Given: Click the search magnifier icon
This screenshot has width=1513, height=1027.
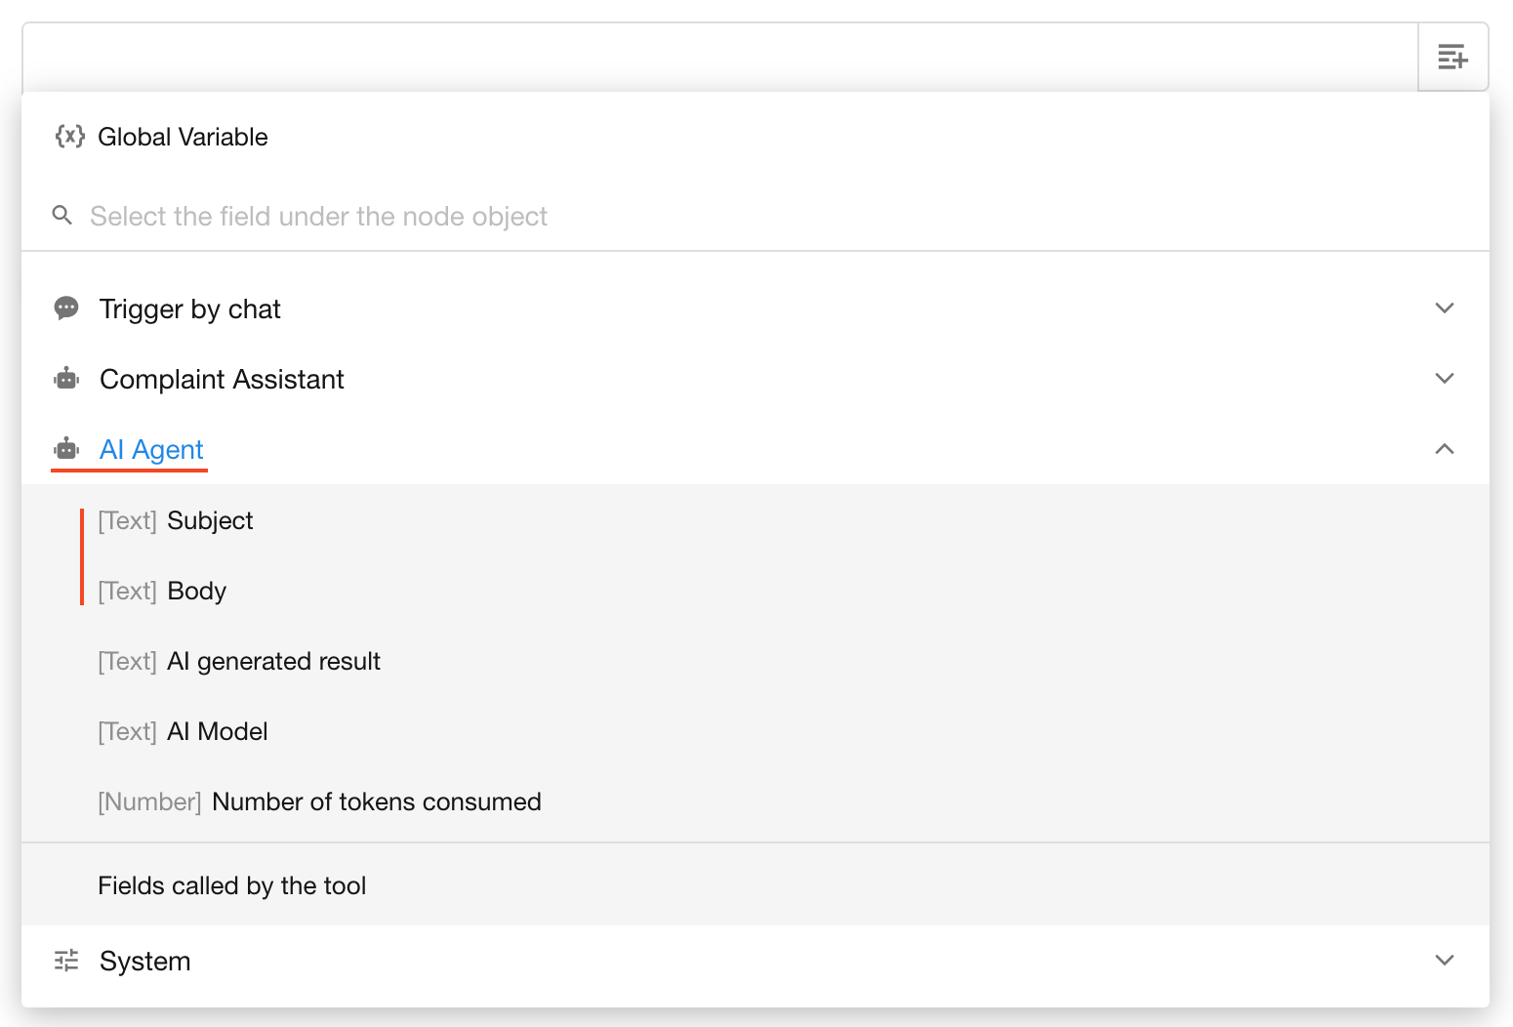Looking at the screenshot, I should pos(62,216).
